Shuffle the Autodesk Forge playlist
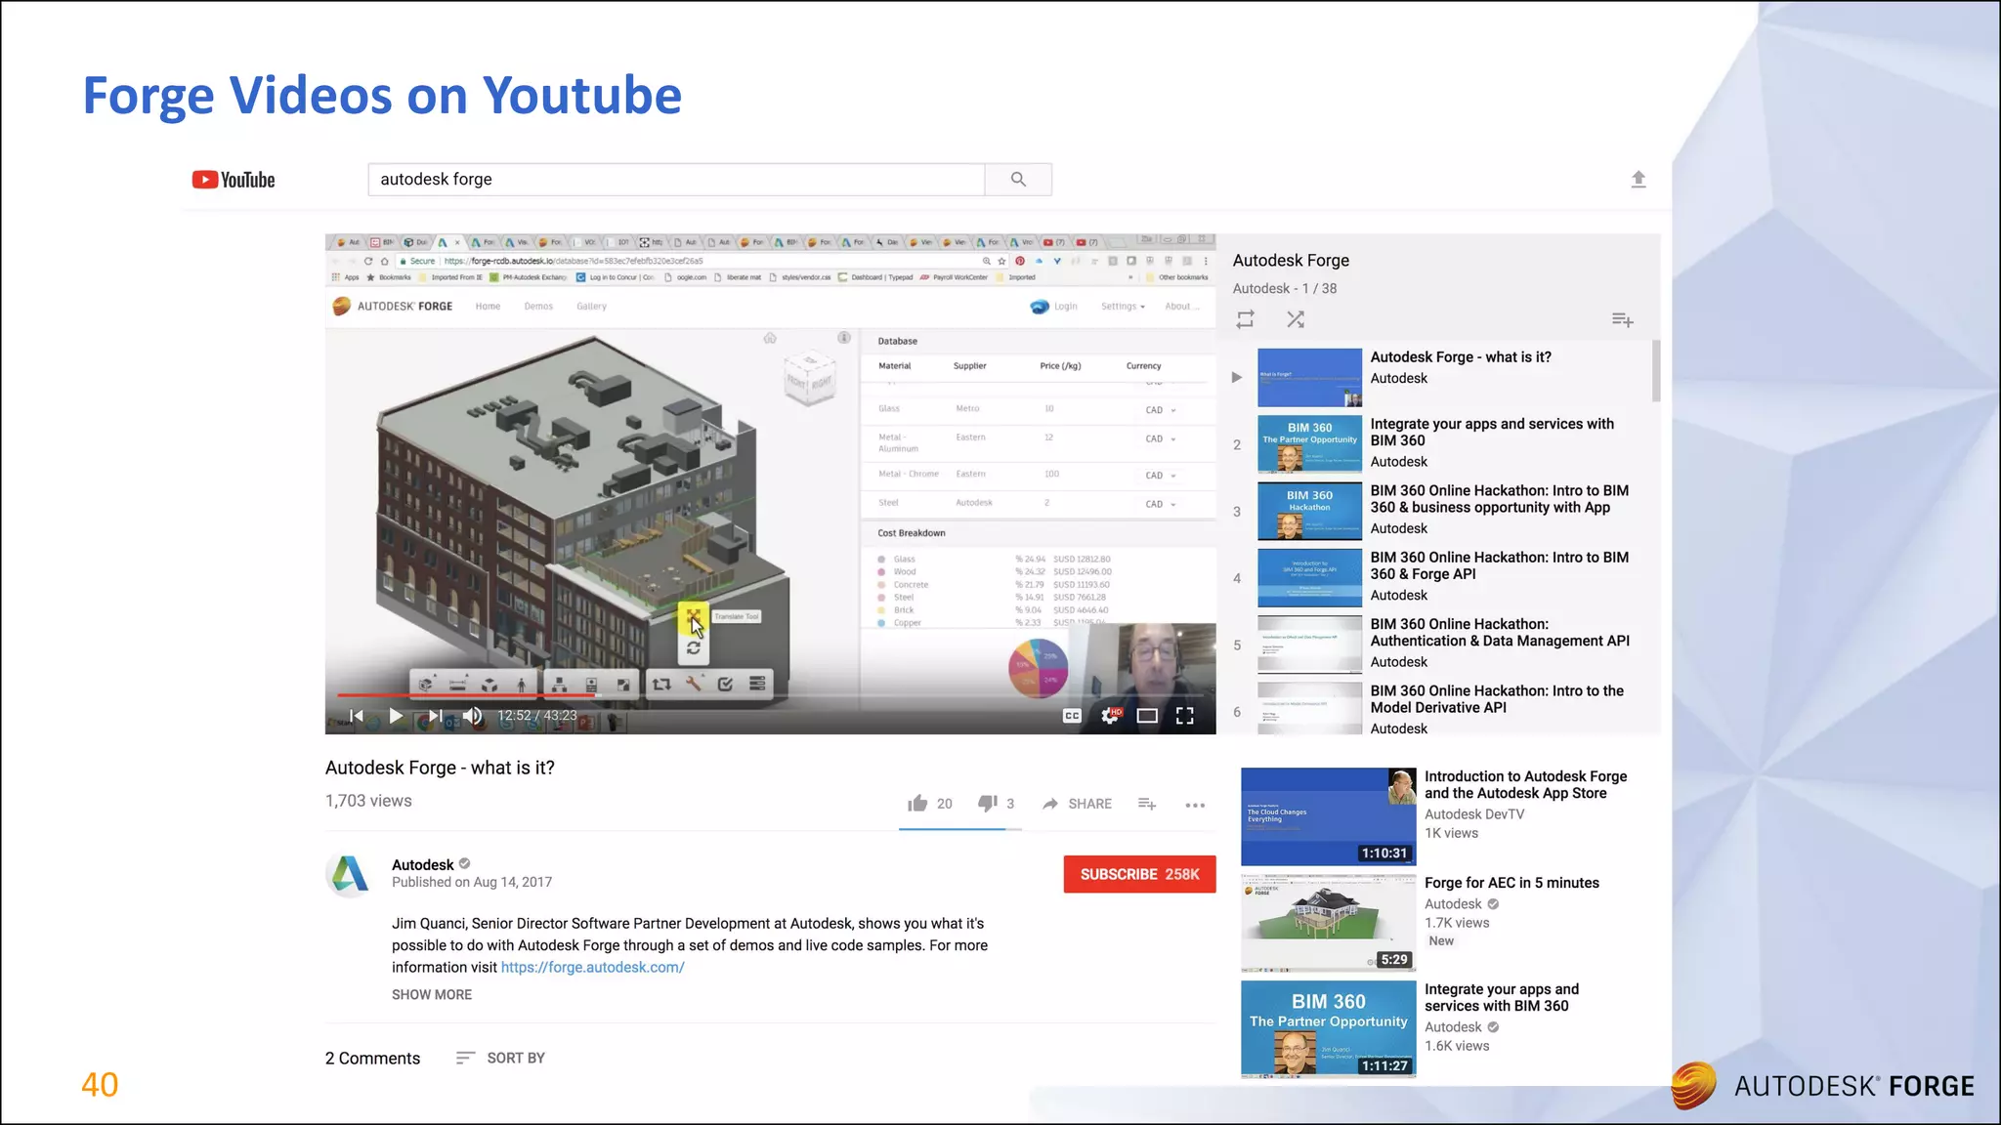 [x=1296, y=319]
